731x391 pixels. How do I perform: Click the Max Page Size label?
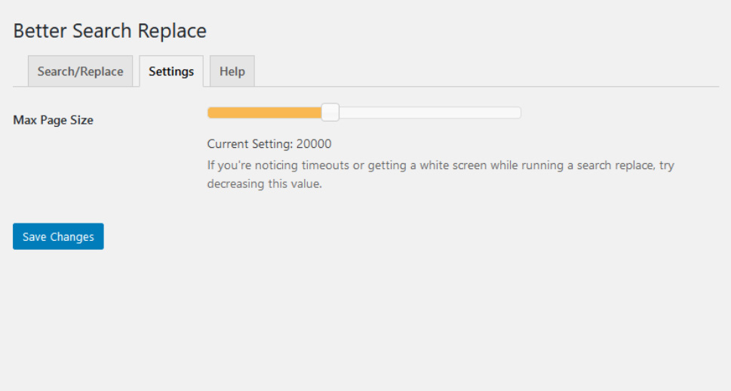click(x=53, y=120)
